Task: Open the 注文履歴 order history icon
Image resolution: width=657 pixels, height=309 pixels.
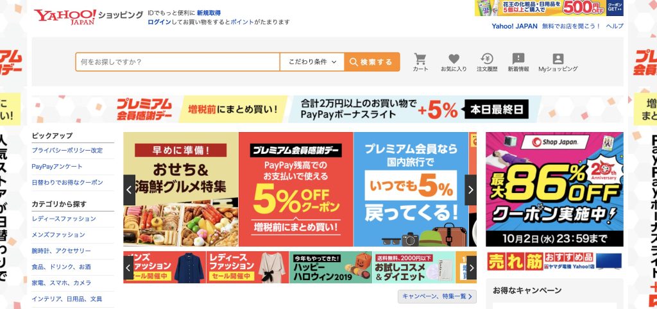Action: click(x=487, y=62)
